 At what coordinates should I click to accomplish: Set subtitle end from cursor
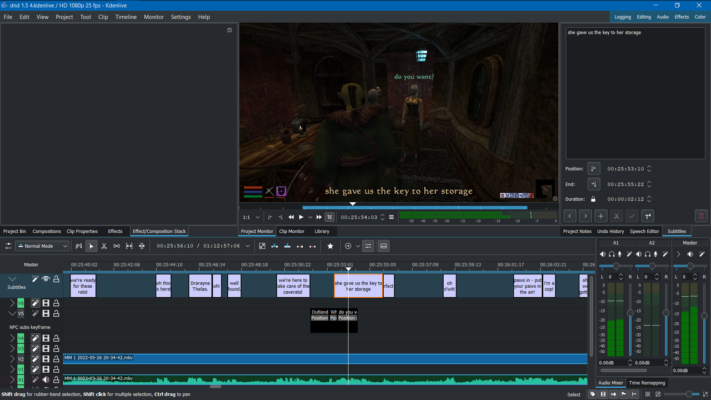coord(594,184)
